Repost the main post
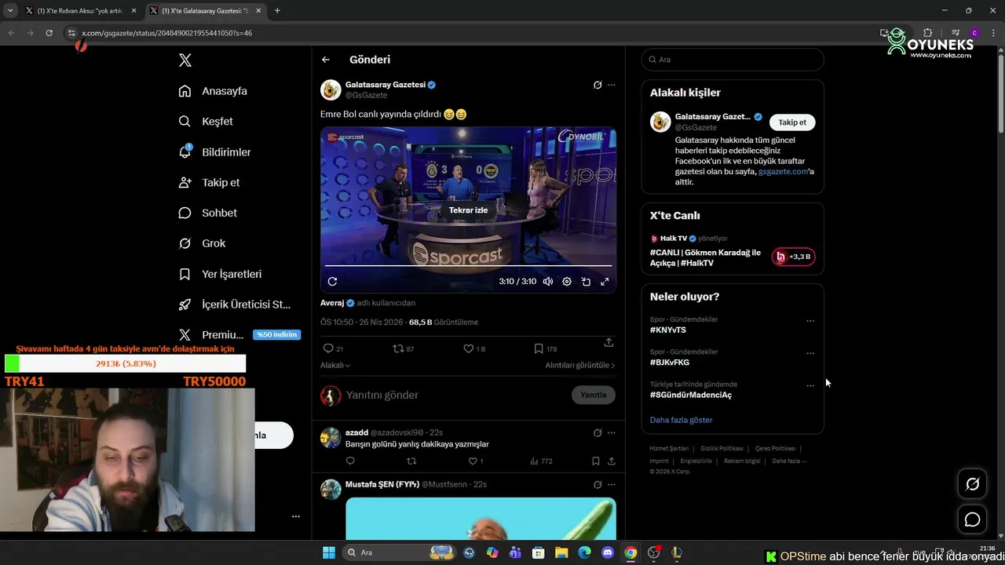1005x565 pixels. click(403, 348)
